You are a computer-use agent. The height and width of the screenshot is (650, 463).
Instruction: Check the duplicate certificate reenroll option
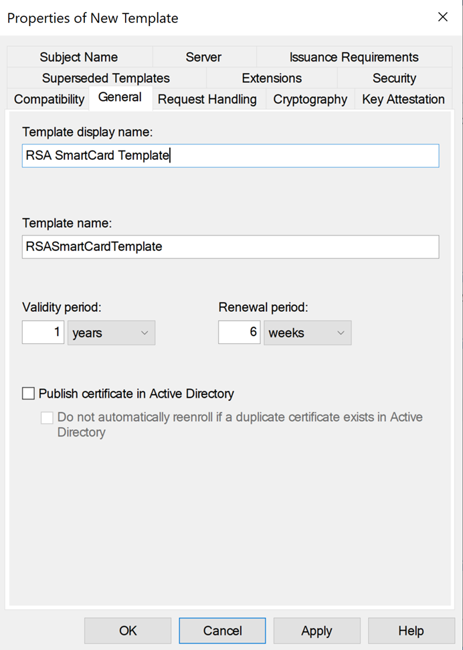pyautogui.click(x=47, y=417)
